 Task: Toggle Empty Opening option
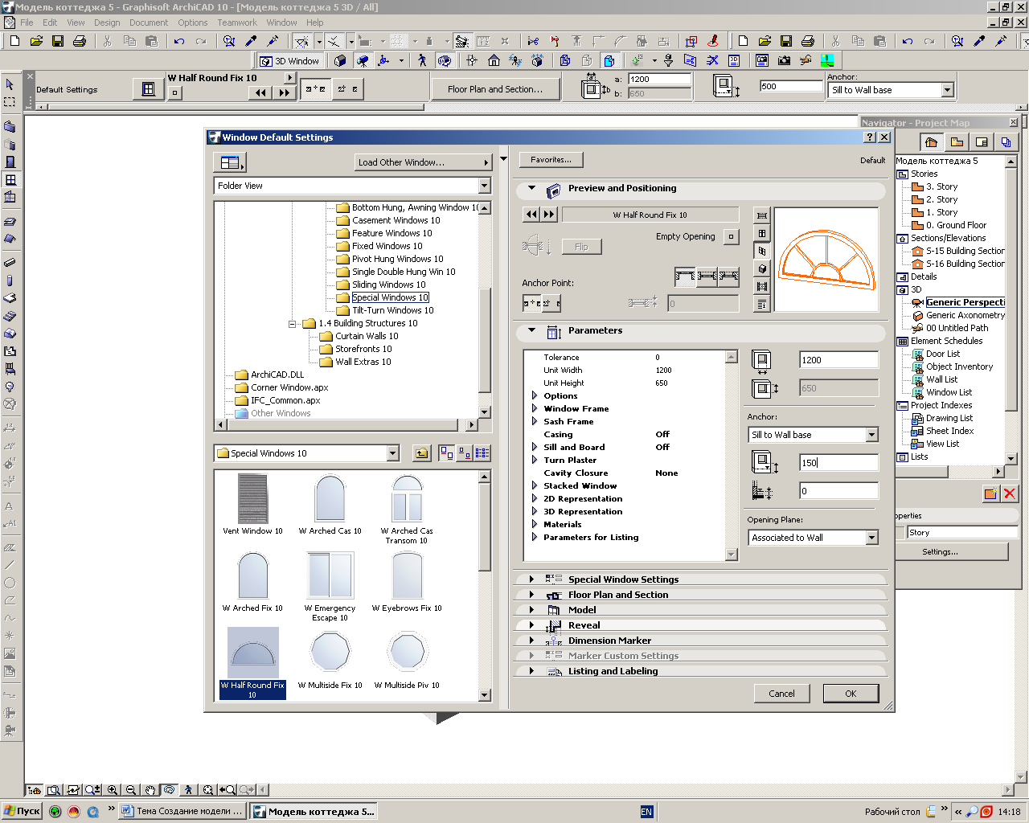(730, 236)
